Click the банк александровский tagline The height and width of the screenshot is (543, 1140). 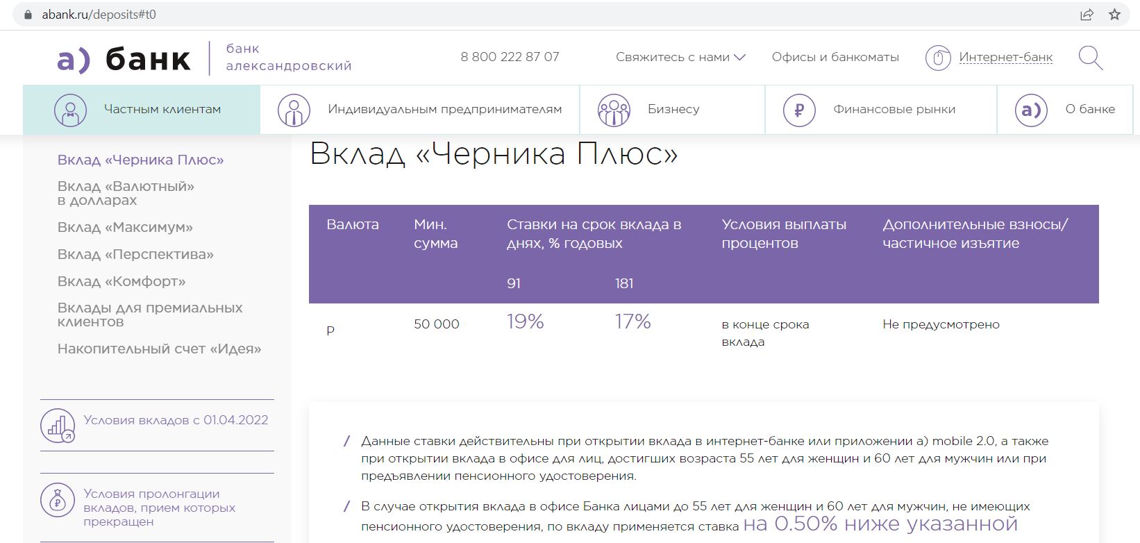[289, 58]
